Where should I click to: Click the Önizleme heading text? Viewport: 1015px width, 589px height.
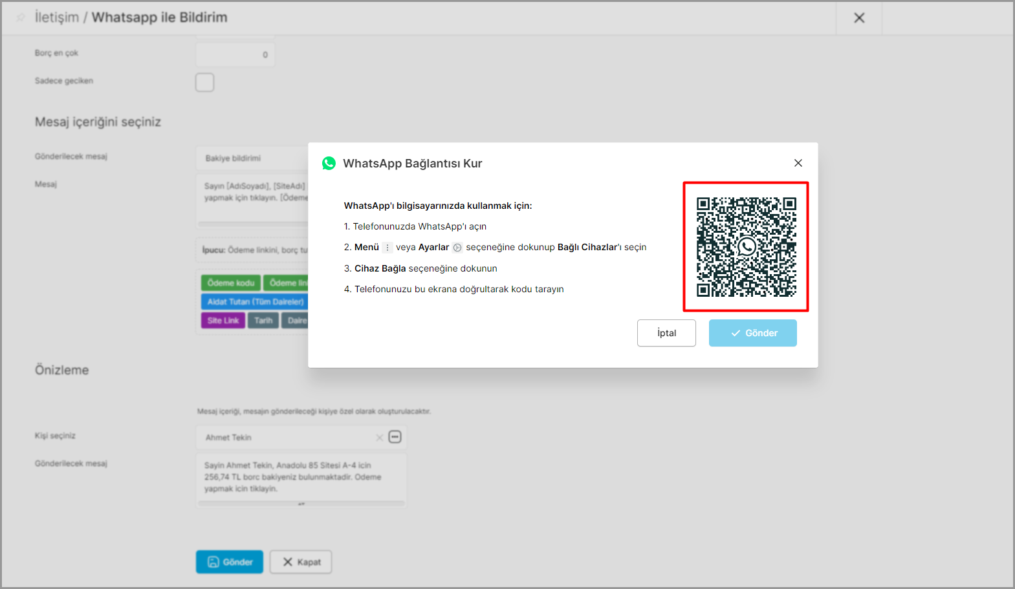click(62, 370)
